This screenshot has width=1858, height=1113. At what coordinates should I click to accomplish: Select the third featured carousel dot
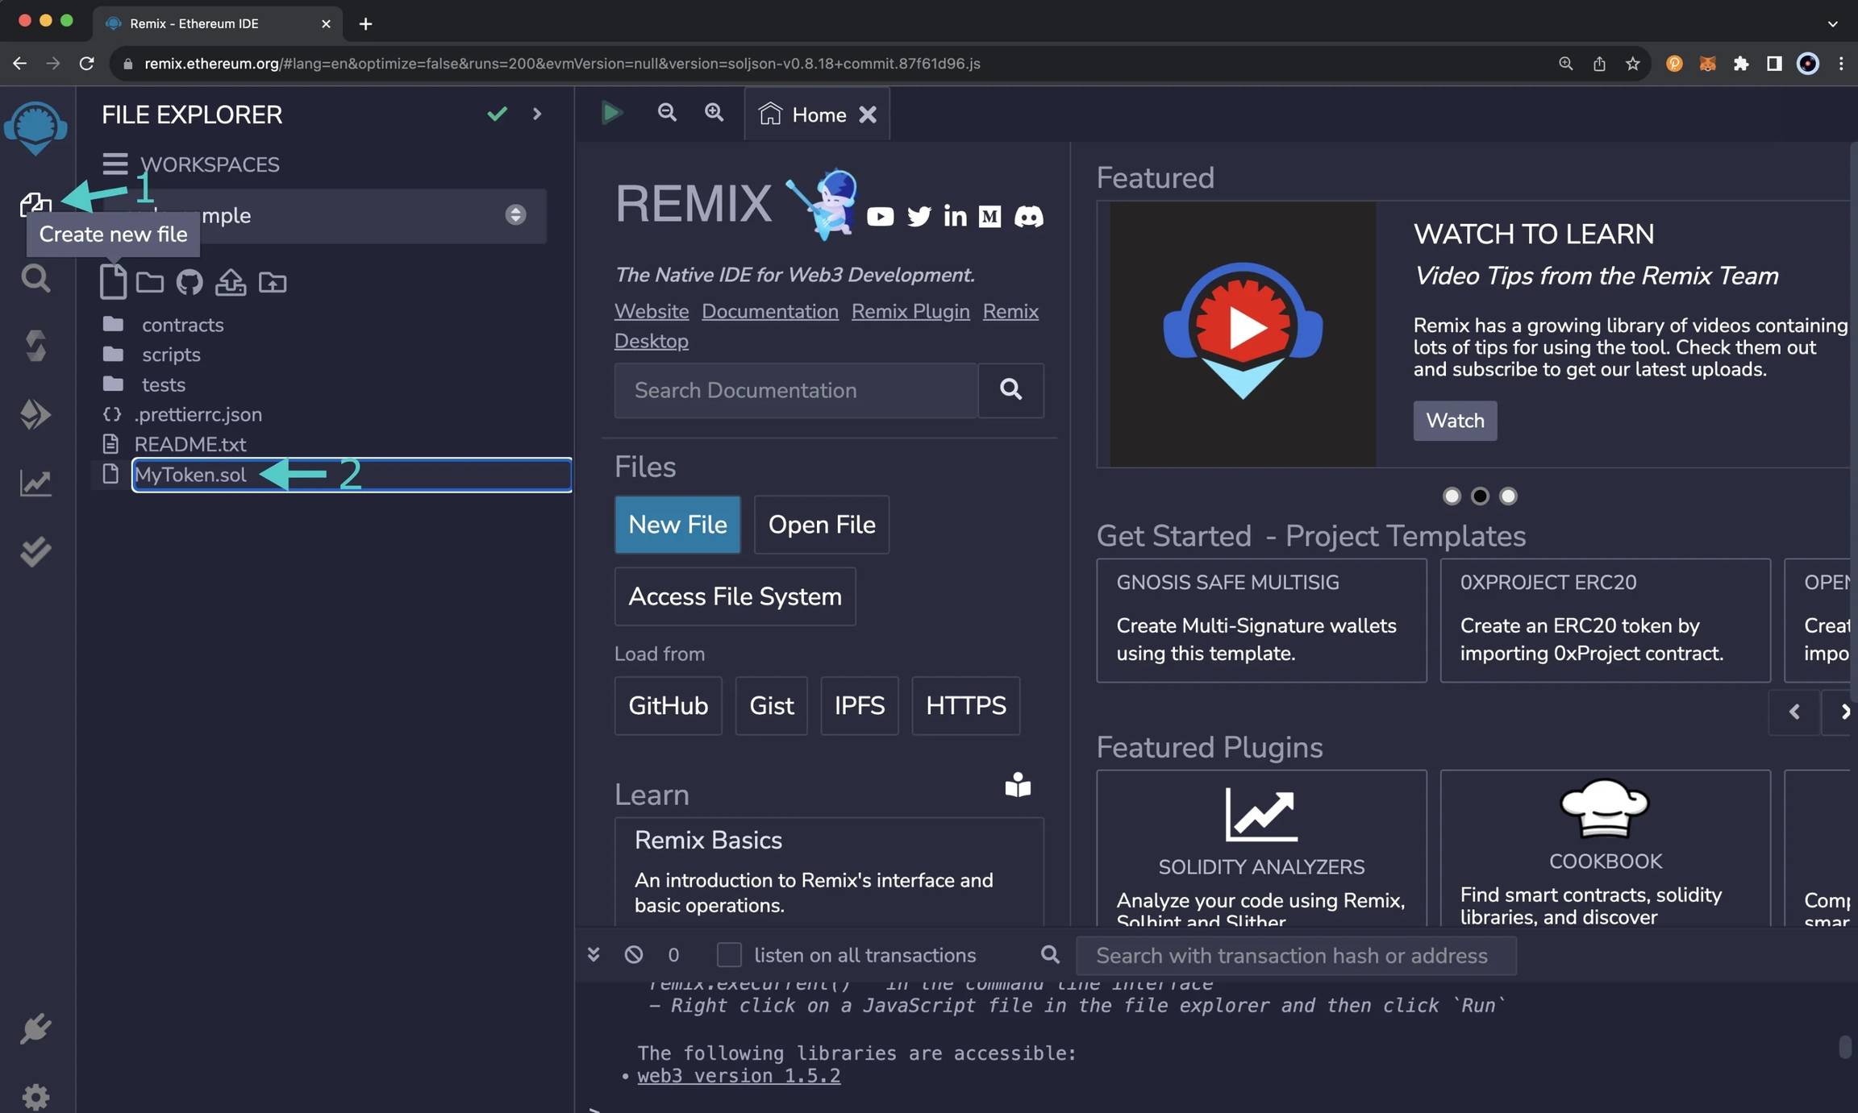pos(1508,496)
